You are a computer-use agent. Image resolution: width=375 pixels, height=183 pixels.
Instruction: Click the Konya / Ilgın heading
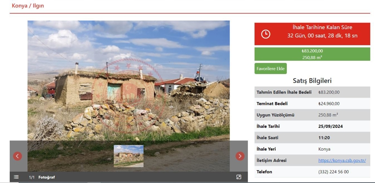coord(28,6)
